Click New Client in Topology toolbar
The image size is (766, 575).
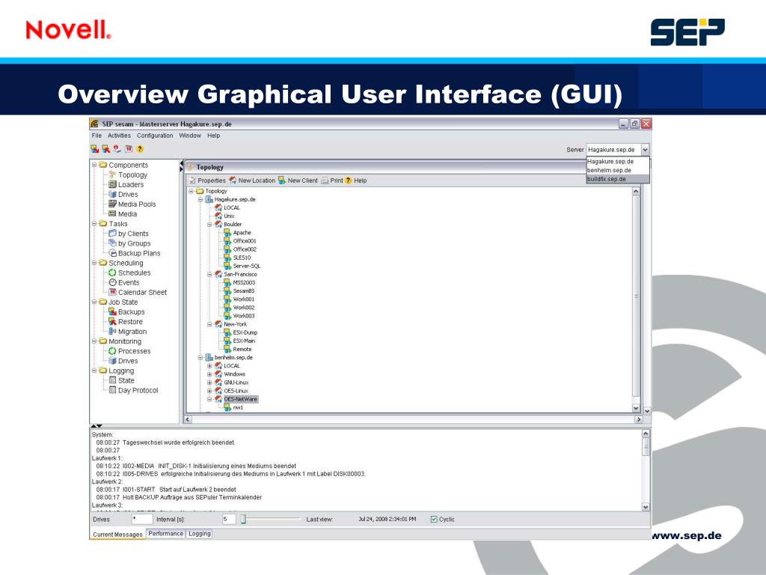(x=298, y=180)
